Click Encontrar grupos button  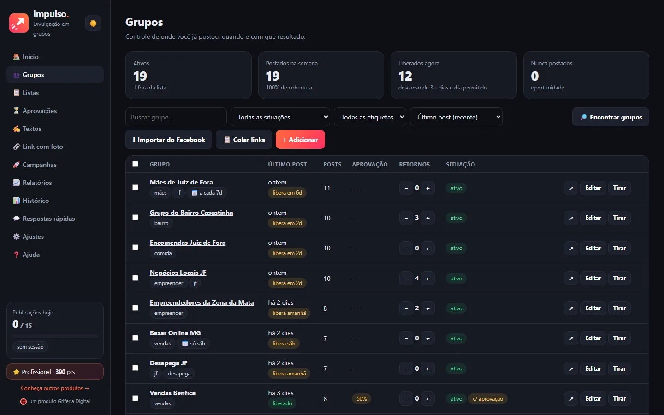(611, 117)
